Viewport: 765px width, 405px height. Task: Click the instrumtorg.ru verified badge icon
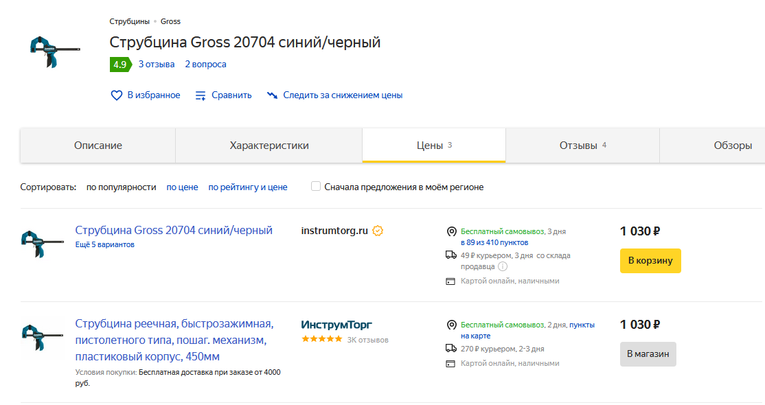[x=378, y=231]
